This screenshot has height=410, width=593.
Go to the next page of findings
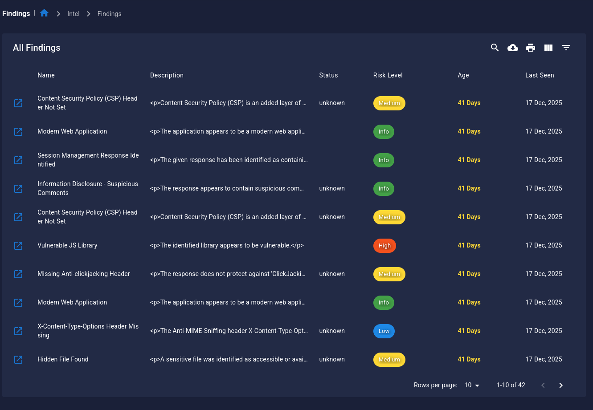pos(561,385)
